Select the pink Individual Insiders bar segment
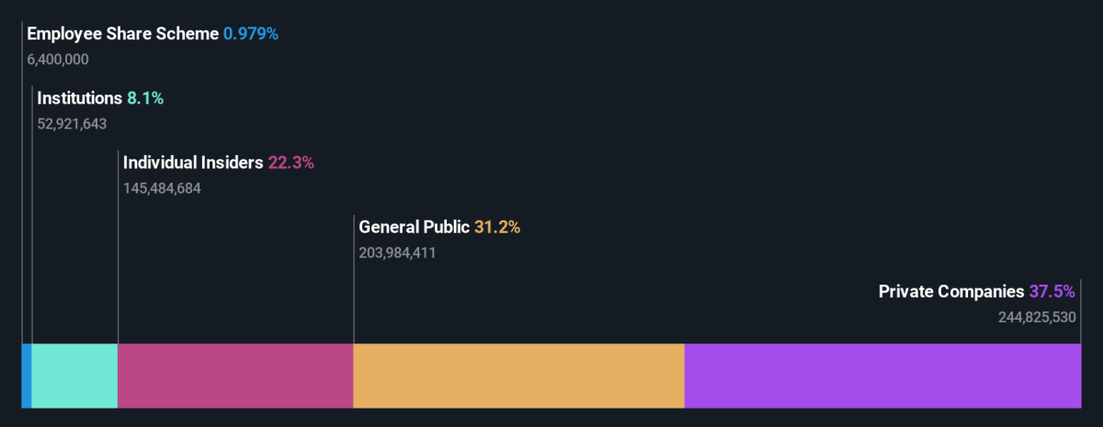 pos(235,376)
